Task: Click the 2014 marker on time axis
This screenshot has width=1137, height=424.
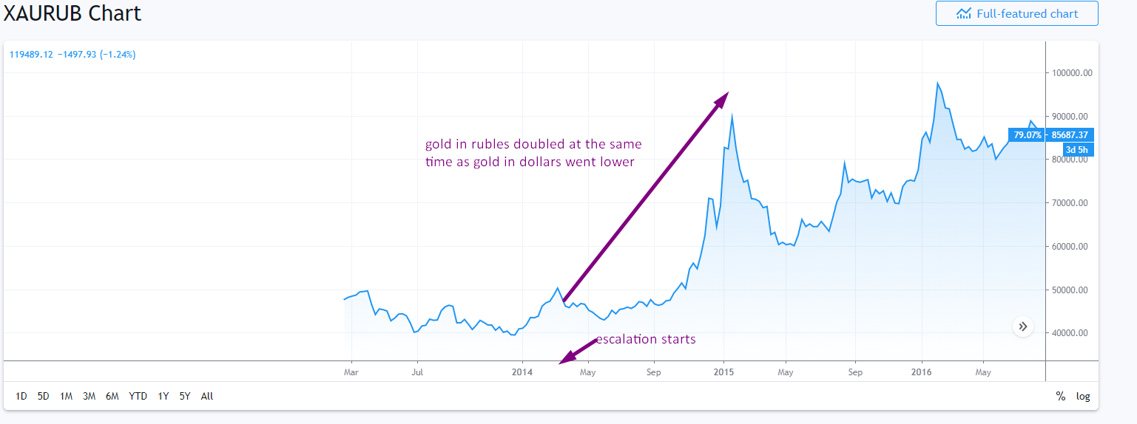Action: [x=522, y=372]
